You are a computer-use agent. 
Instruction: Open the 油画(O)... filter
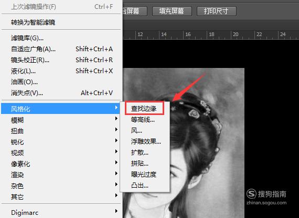(x=61, y=82)
